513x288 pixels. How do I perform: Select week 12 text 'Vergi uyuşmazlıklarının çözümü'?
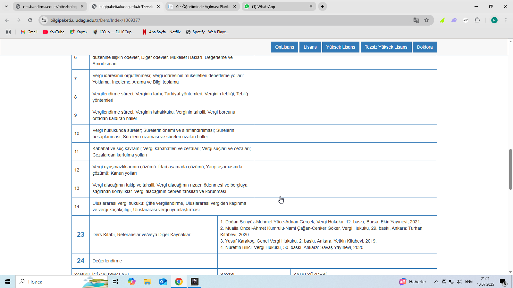point(124,167)
